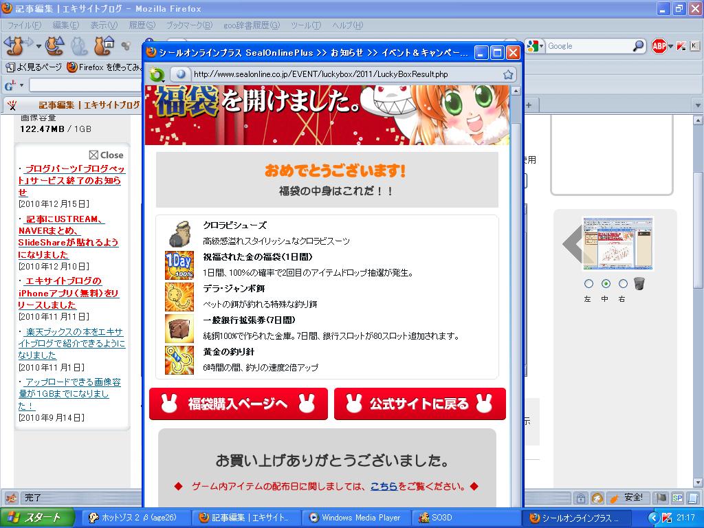
Task: Click the popup window scrollbar up arrow
Action: (516, 91)
